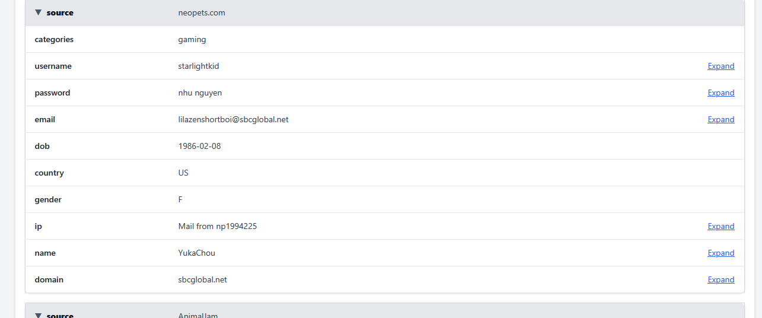Expand the name row details
Screen dimensions: 762x318
[x=720, y=253]
